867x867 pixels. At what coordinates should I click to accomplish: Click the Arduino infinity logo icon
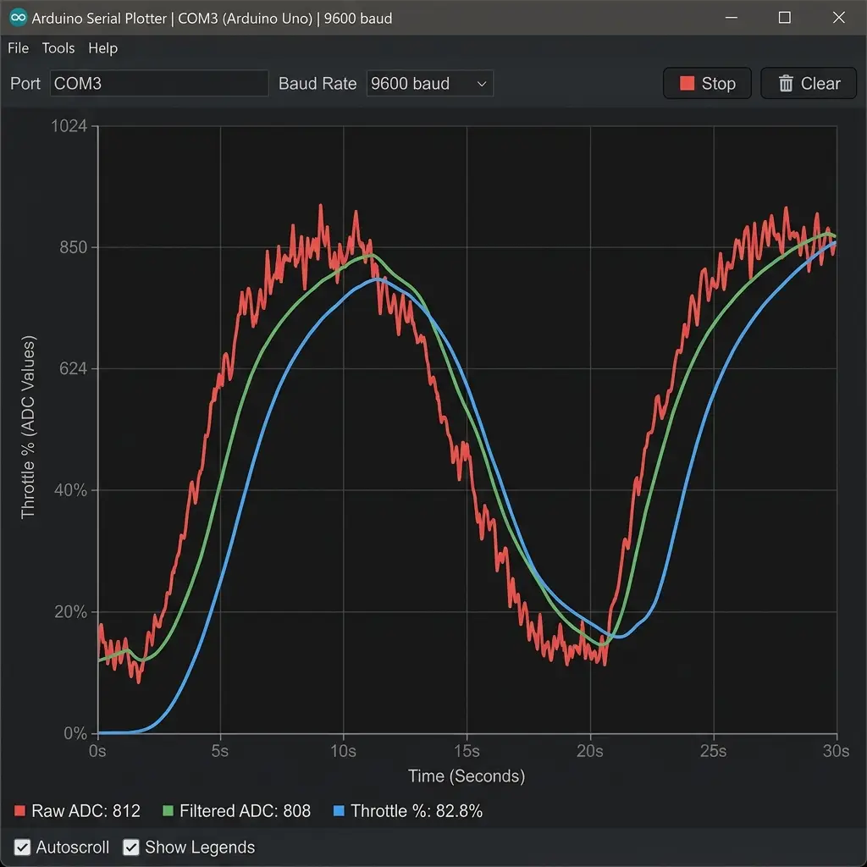(19, 18)
